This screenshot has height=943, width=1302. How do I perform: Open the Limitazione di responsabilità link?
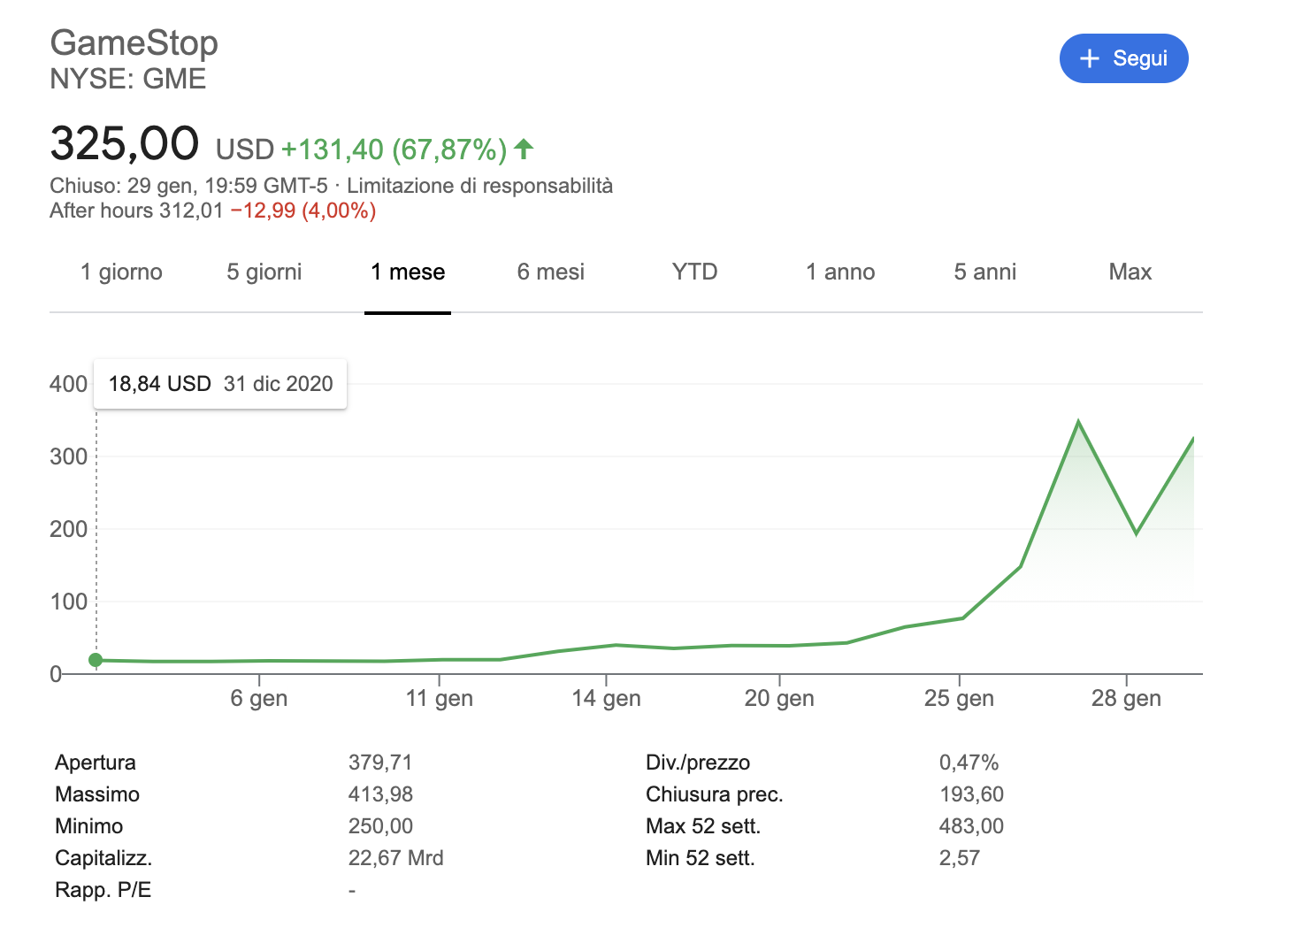(x=479, y=186)
